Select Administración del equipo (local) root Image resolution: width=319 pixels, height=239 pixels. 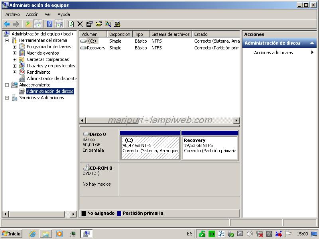pos(42,34)
